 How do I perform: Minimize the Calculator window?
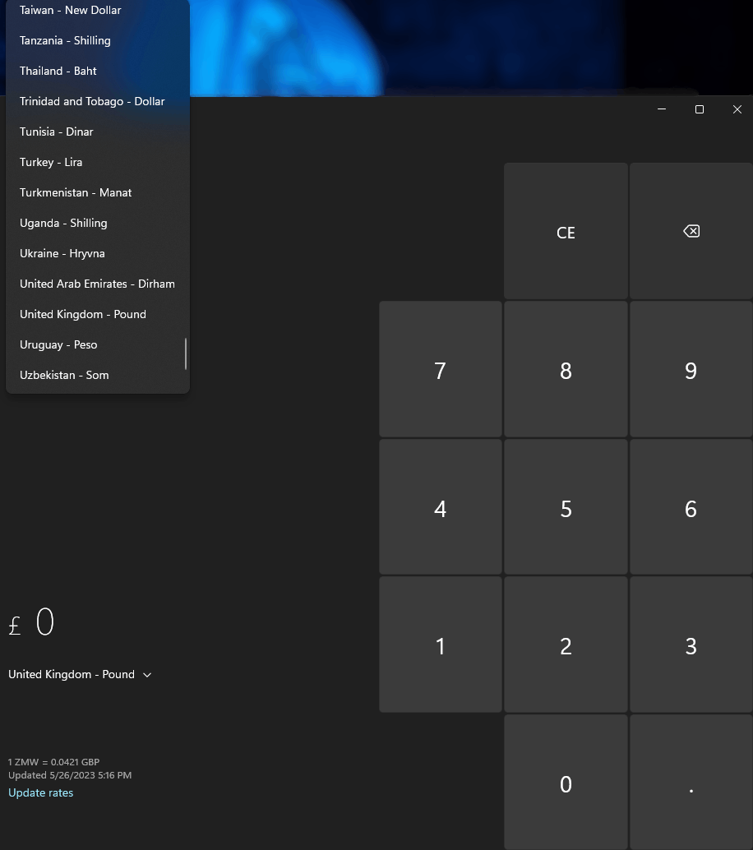[662, 109]
